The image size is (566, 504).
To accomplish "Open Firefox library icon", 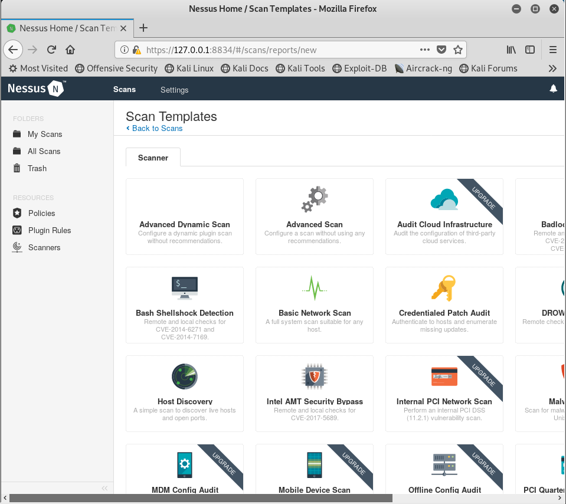I will pyautogui.click(x=511, y=50).
